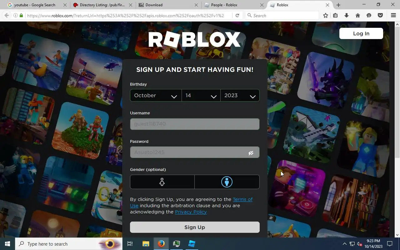Click the Log In button
Viewport: 400px width, 250px height.
pyautogui.click(x=361, y=33)
